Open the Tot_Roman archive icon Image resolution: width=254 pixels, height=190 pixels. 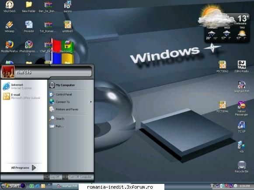[x=48, y=27]
